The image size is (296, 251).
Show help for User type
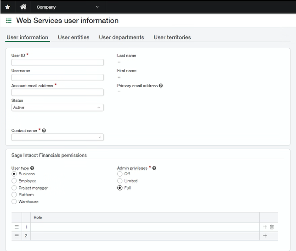(x=32, y=168)
